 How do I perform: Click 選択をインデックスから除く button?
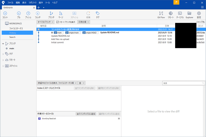click(109, 88)
